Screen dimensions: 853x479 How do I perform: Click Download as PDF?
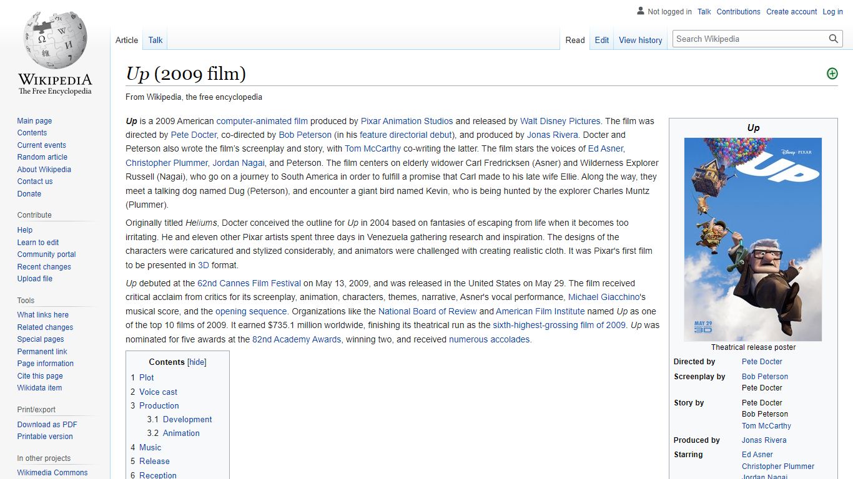click(x=47, y=425)
